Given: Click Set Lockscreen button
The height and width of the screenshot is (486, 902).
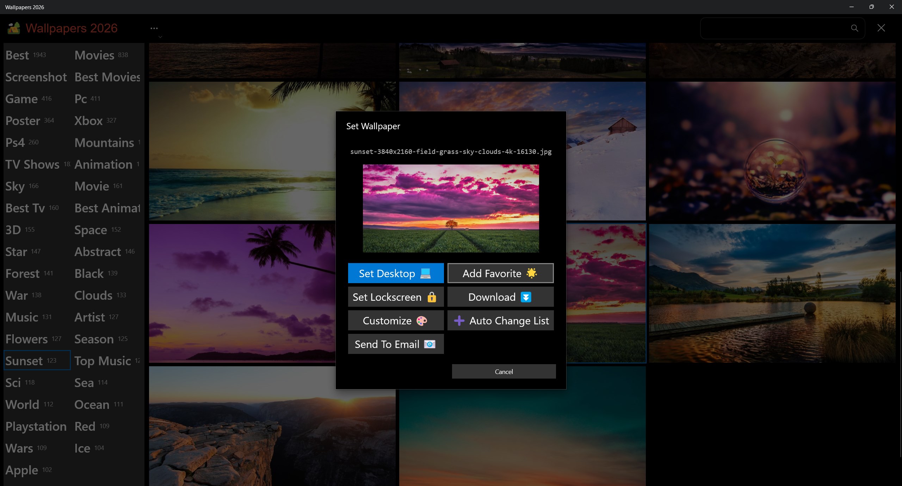Looking at the screenshot, I should tap(396, 297).
